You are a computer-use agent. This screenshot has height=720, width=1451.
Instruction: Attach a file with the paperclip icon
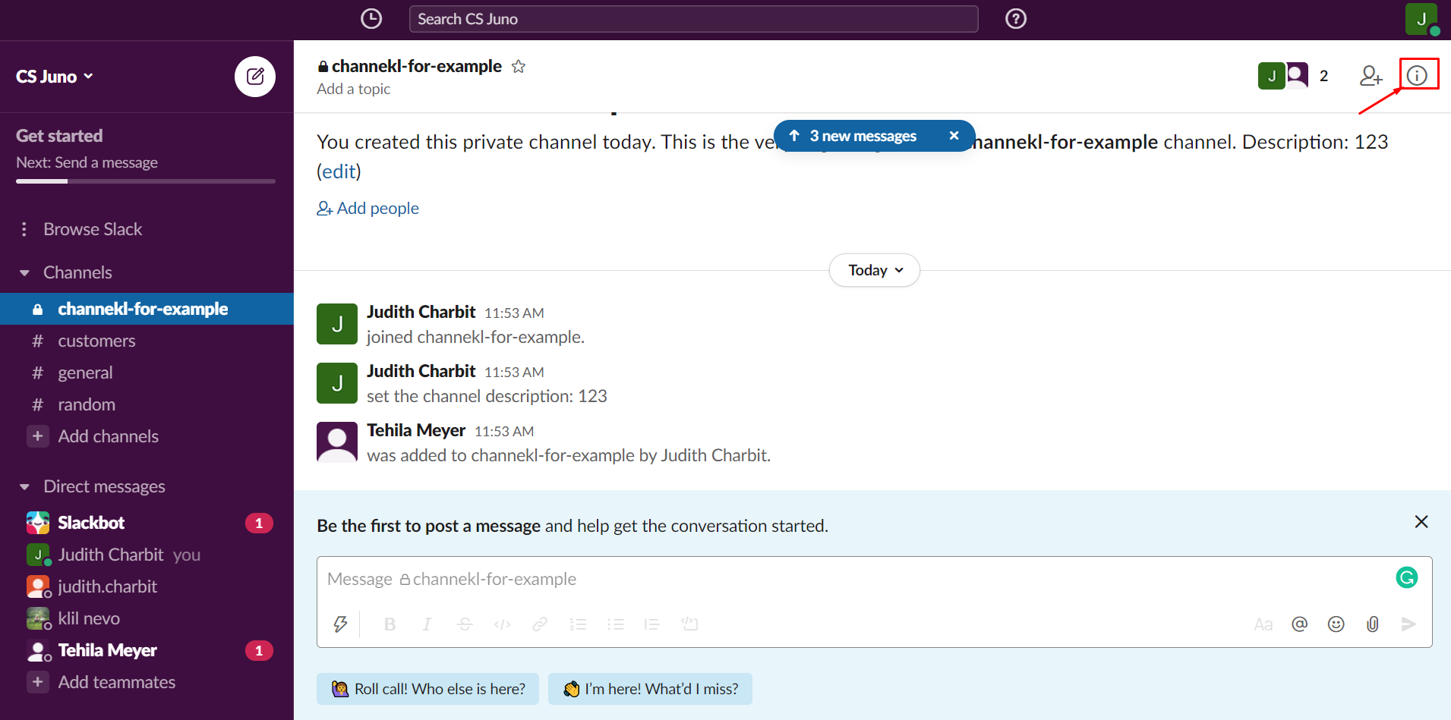1372,624
